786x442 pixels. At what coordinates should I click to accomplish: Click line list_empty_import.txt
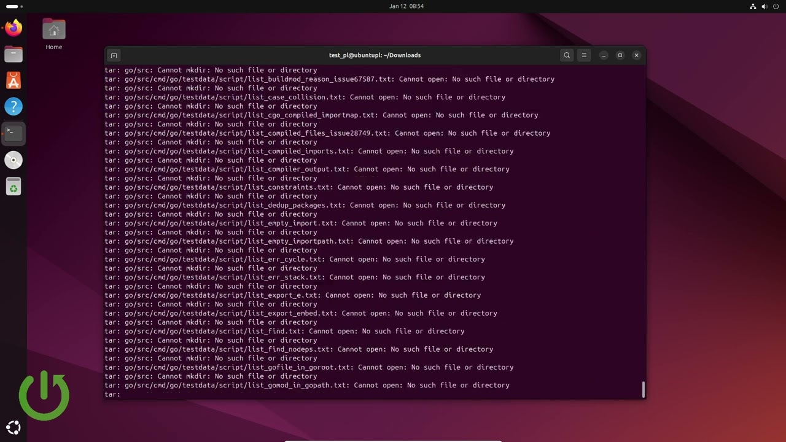(x=301, y=223)
